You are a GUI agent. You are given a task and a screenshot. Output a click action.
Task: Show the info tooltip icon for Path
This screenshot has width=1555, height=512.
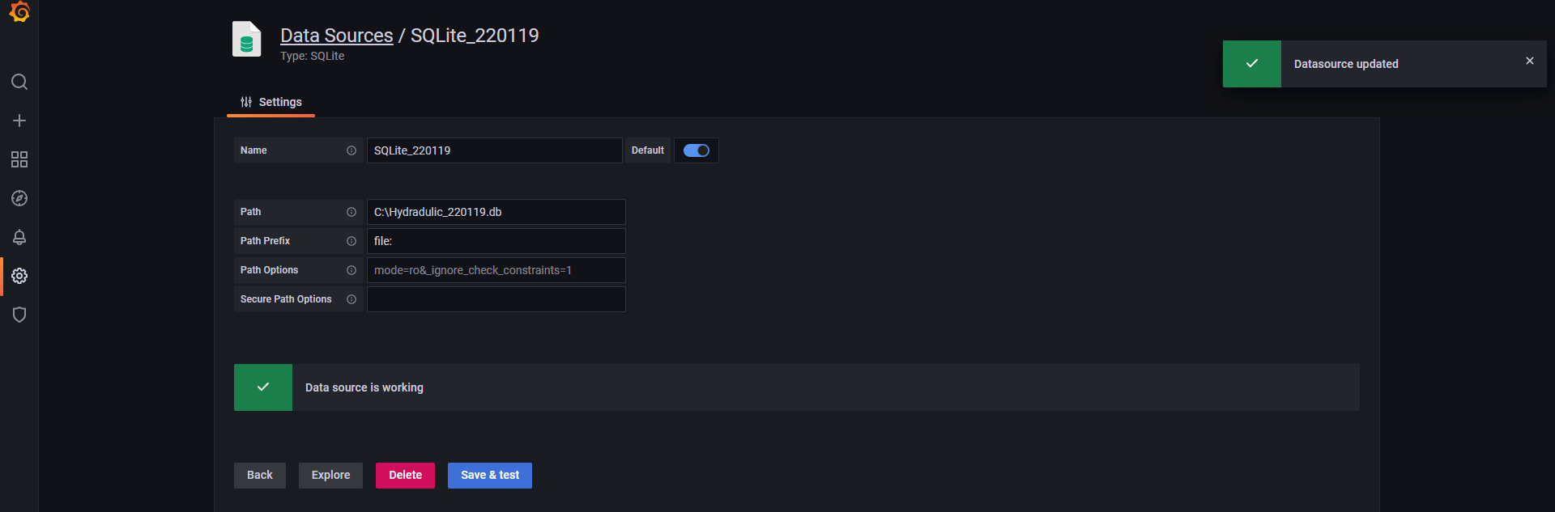(x=351, y=212)
